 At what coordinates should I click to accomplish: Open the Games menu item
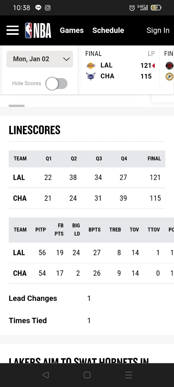[72, 30]
